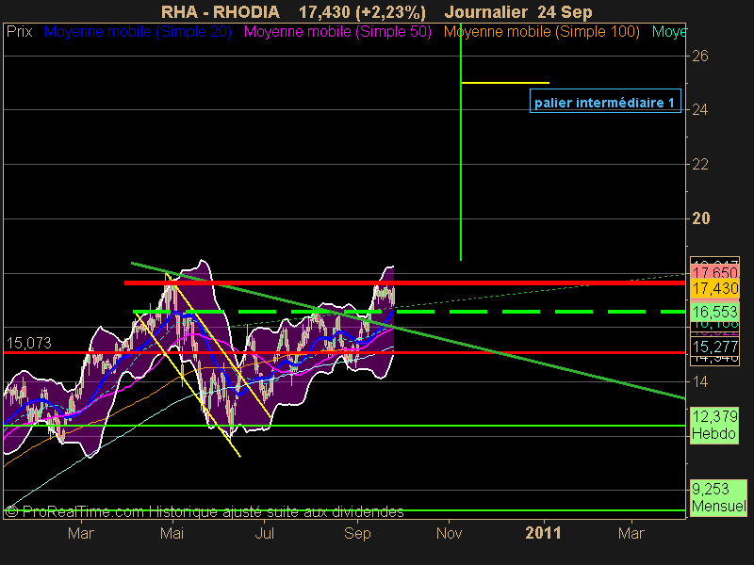Click the bold '20' price axis label
Viewport: 754px width, 565px height.
[x=700, y=218]
